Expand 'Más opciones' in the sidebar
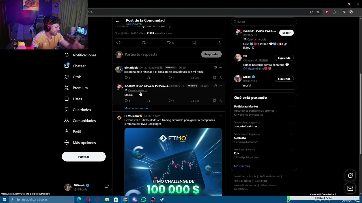 click(80, 143)
